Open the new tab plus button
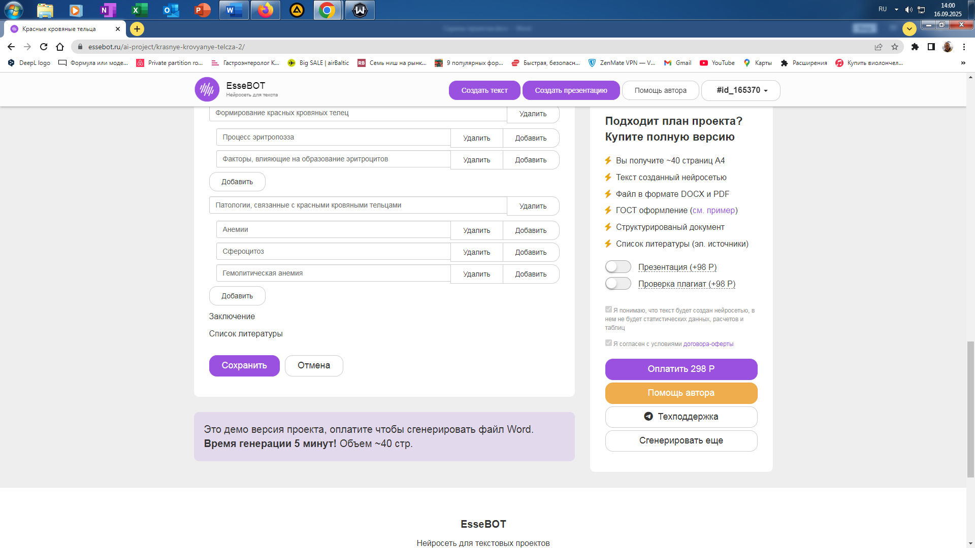975x548 pixels. coord(137,29)
